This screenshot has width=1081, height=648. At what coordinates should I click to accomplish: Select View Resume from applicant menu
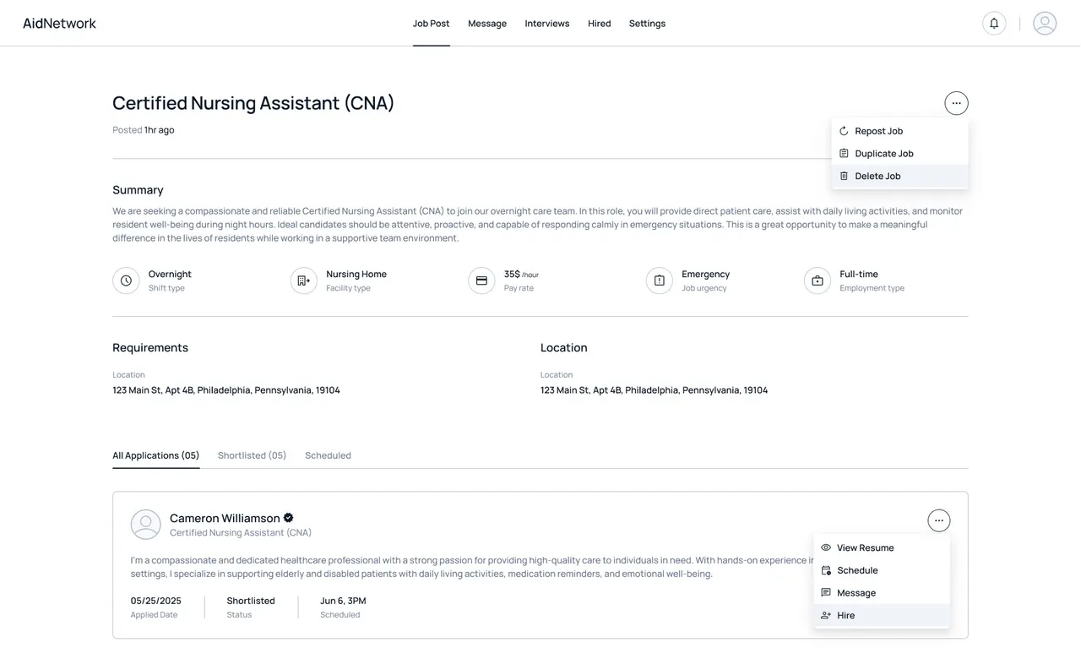[882, 547]
